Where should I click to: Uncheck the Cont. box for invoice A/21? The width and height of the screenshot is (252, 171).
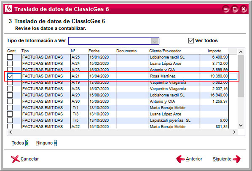(x=10, y=76)
